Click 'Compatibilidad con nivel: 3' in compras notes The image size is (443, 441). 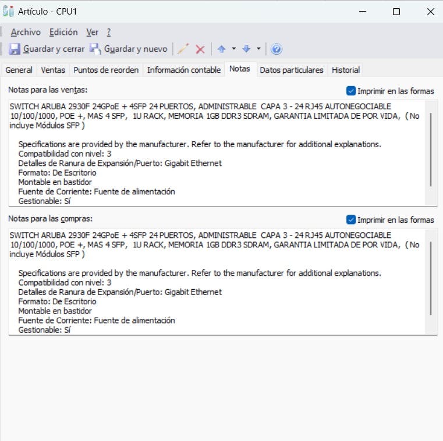point(65,283)
